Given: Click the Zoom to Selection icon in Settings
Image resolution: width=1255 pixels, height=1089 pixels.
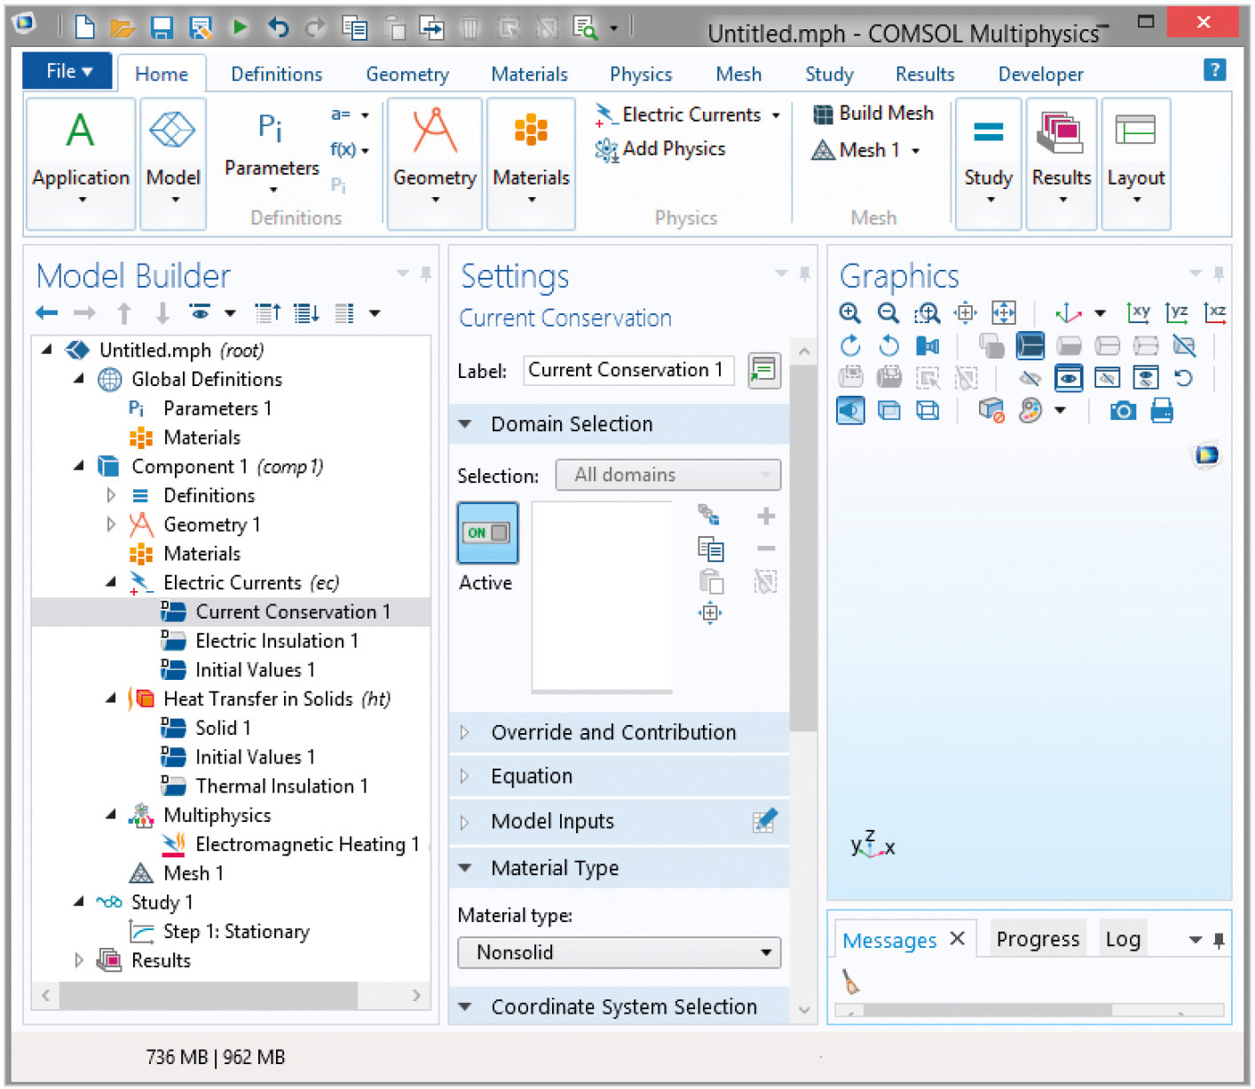Looking at the screenshot, I should pos(710,613).
